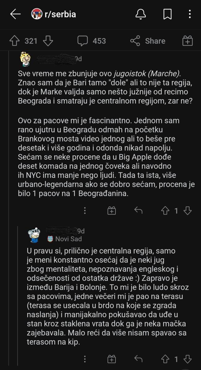Give an award with the gift icon
This screenshot has height=370, width=201.
(187, 40)
